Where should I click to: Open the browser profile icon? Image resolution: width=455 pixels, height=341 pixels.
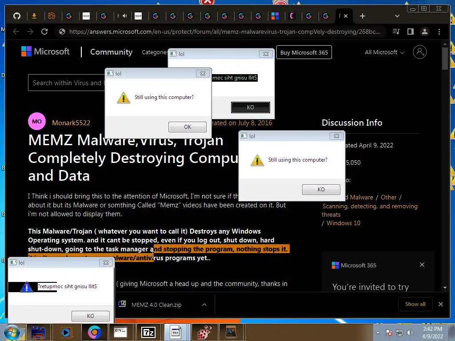coord(424,32)
